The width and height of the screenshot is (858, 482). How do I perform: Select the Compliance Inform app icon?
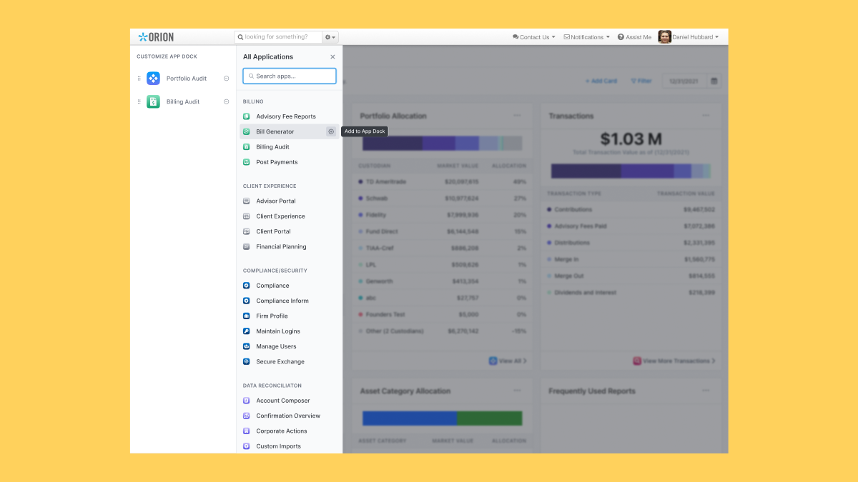[247, 301]
